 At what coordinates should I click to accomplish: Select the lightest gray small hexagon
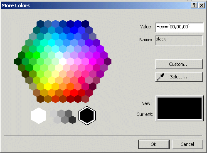point(54,113)
